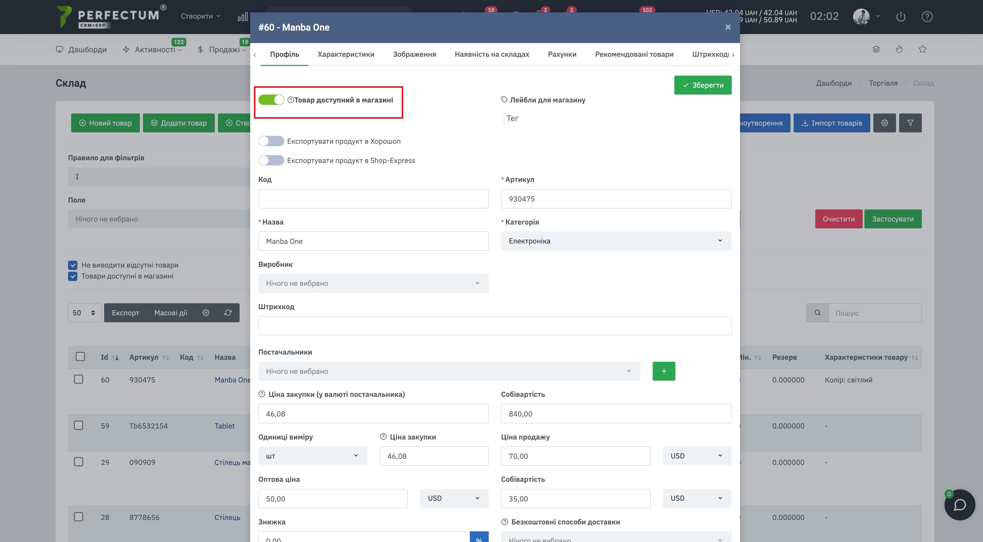
Task: Open the layers stack icon
Action: (876, 49)
